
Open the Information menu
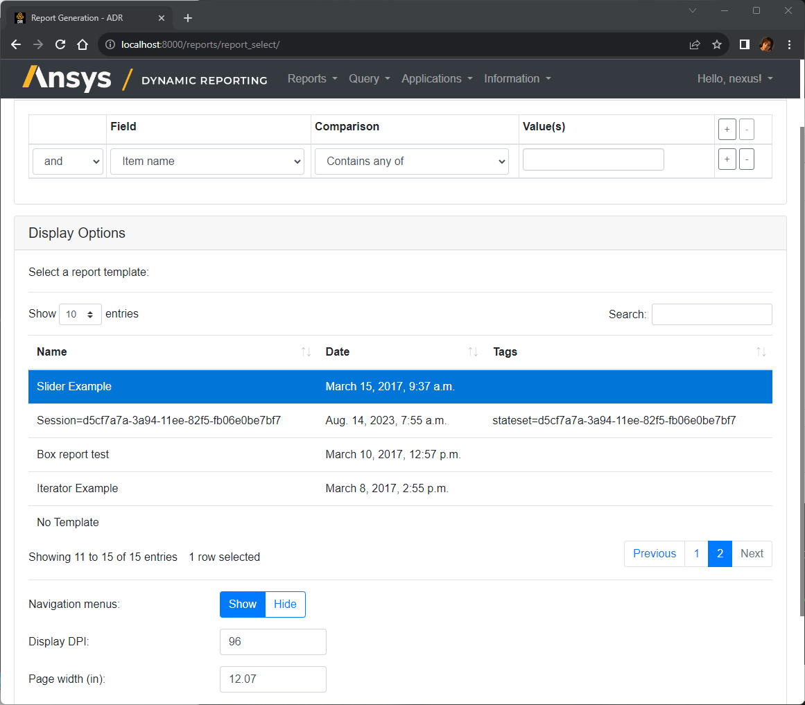(x=517, y=78)
